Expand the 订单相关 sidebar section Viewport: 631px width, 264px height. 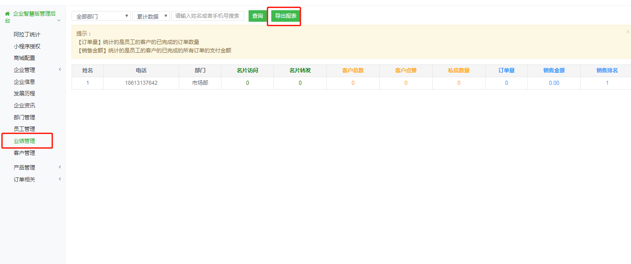[24, 179]
